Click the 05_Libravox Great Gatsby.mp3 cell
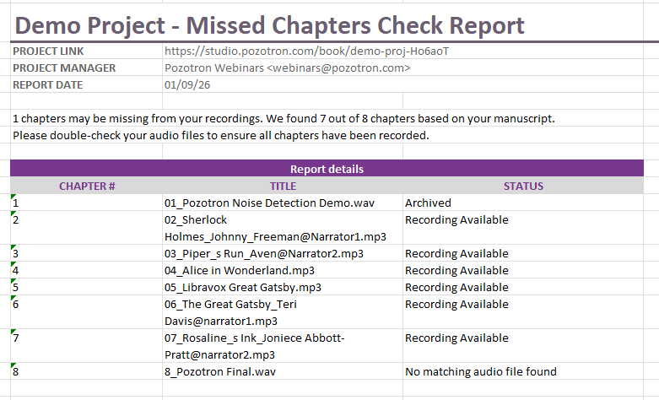Image resolution: width=659 pixels, height=400 pixels. 243,287
